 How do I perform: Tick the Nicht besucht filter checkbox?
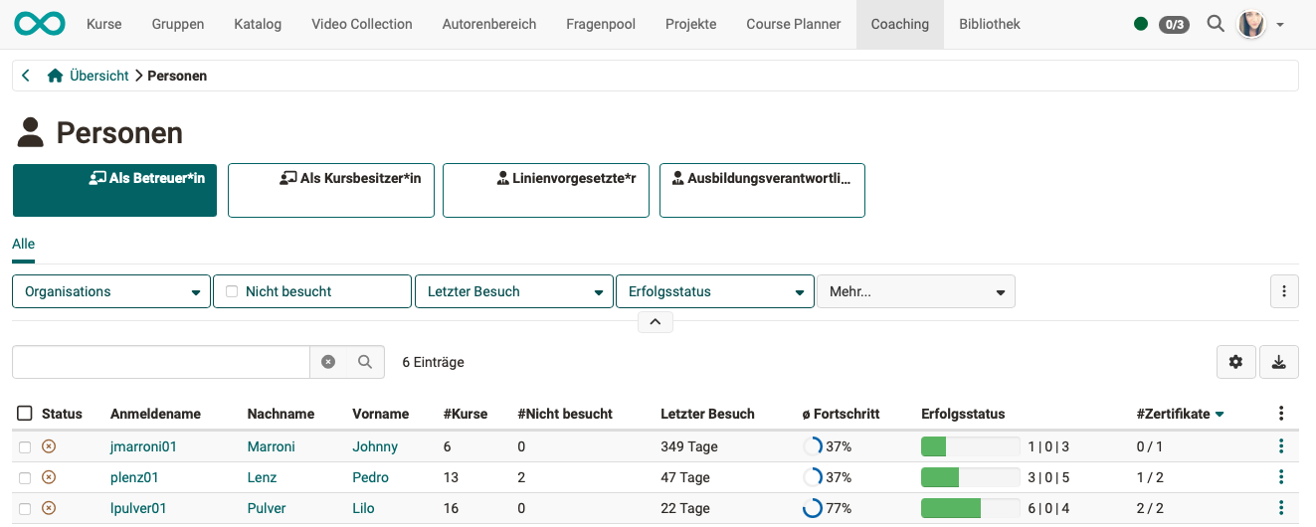pyautogui.click(x=232, y=291)
